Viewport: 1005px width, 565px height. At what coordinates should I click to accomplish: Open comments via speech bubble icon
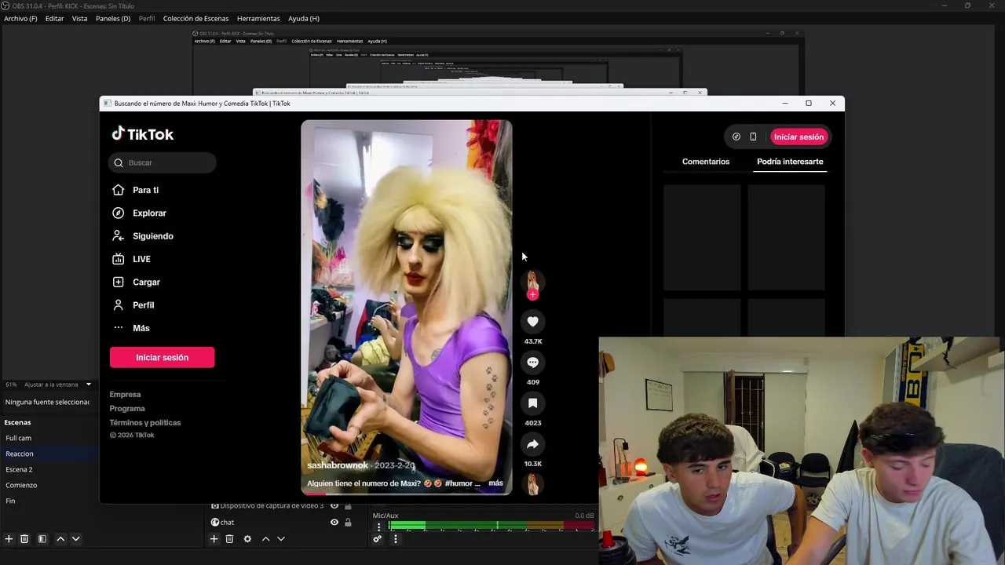(x=532, y=363)
